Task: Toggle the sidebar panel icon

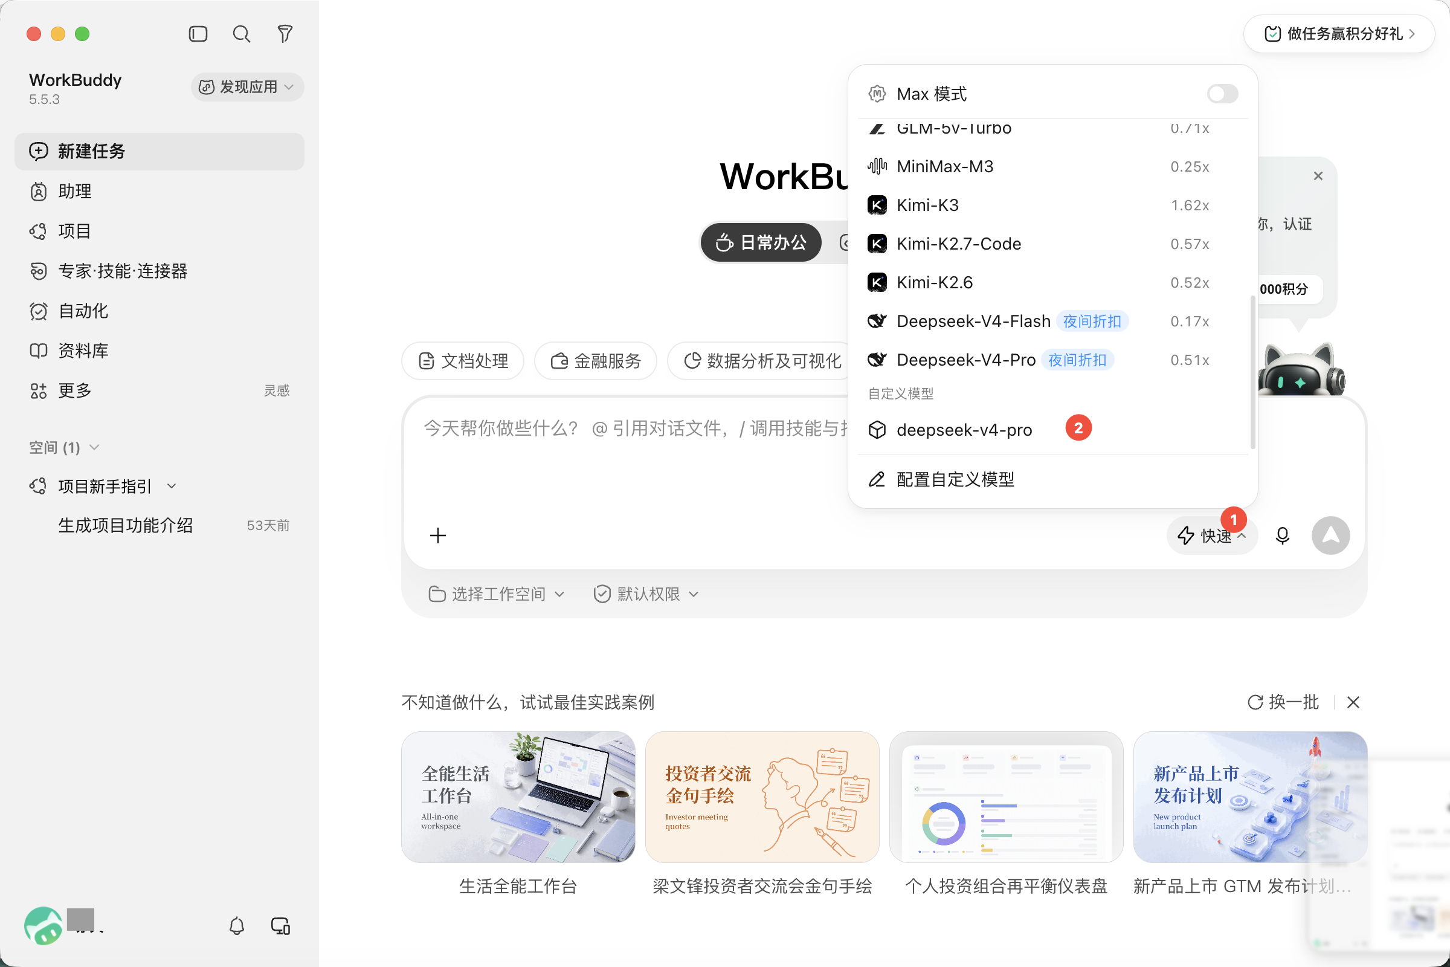Action: tap(198, 34)
